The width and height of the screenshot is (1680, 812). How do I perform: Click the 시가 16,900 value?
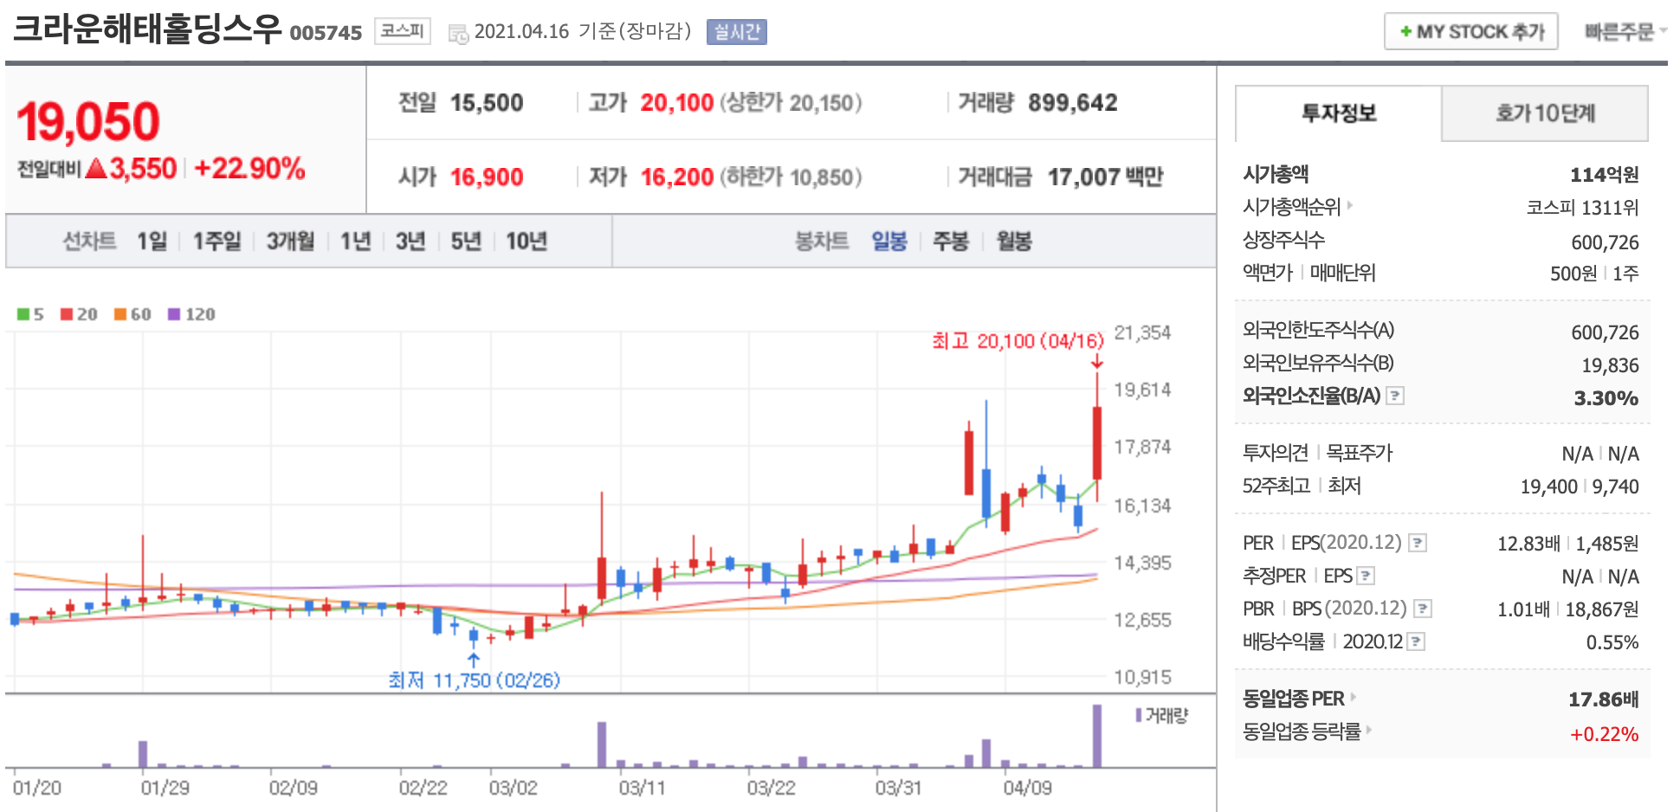[487, 177]
